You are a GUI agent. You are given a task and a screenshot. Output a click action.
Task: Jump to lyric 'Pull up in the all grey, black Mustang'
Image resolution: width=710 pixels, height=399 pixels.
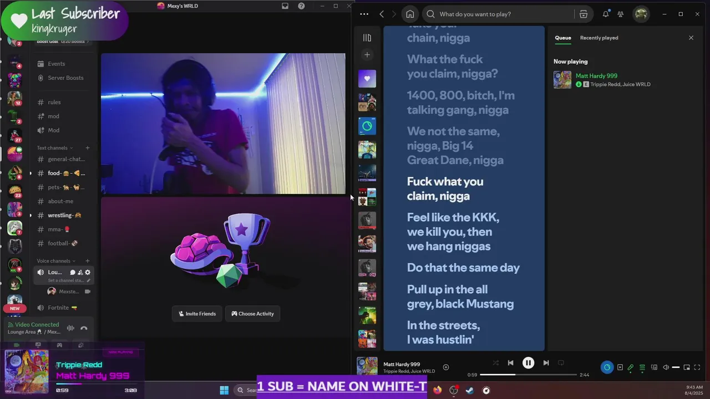460,296
